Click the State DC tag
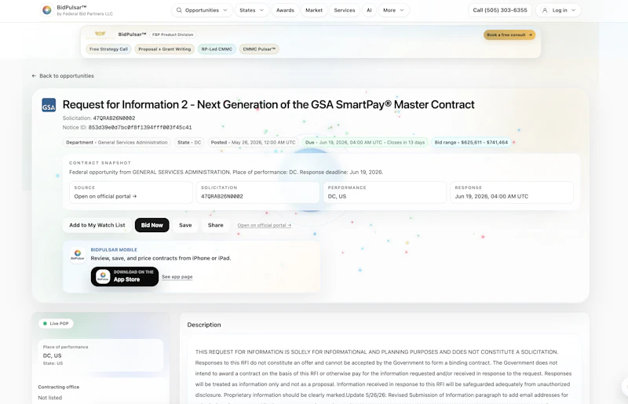This screenshot has width=628, height=404. point(189,143)
